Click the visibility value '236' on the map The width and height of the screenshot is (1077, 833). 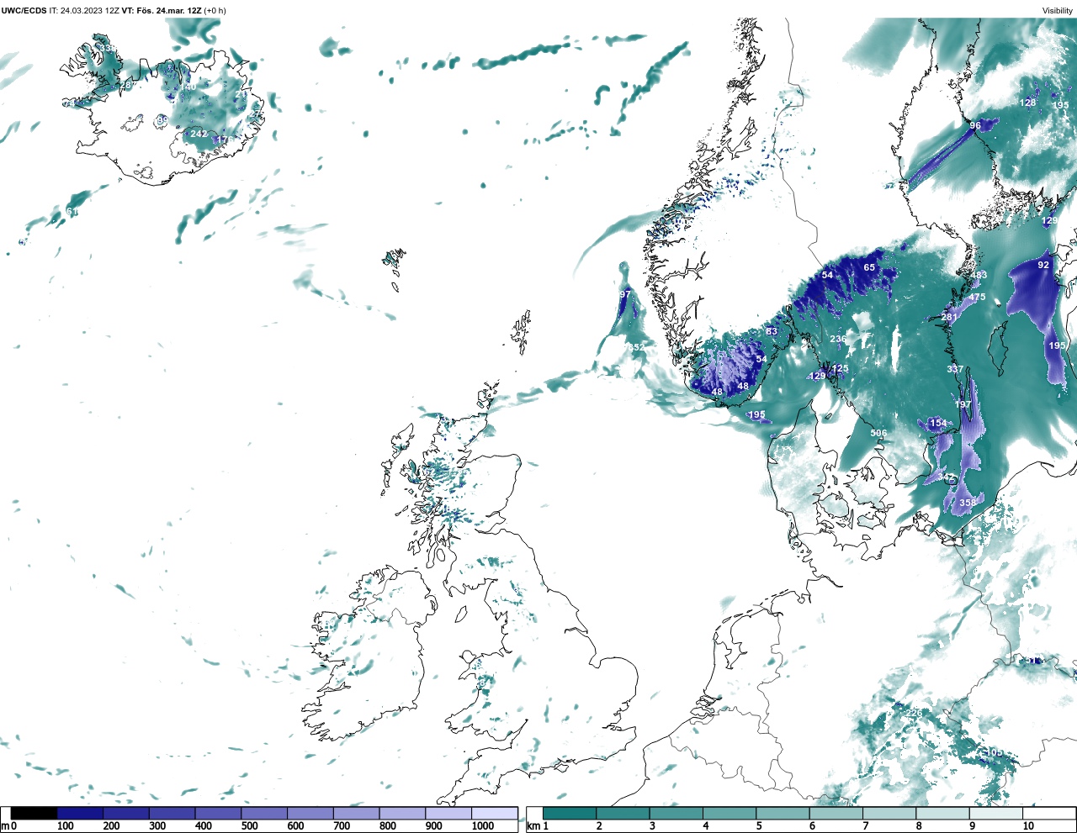838,340
